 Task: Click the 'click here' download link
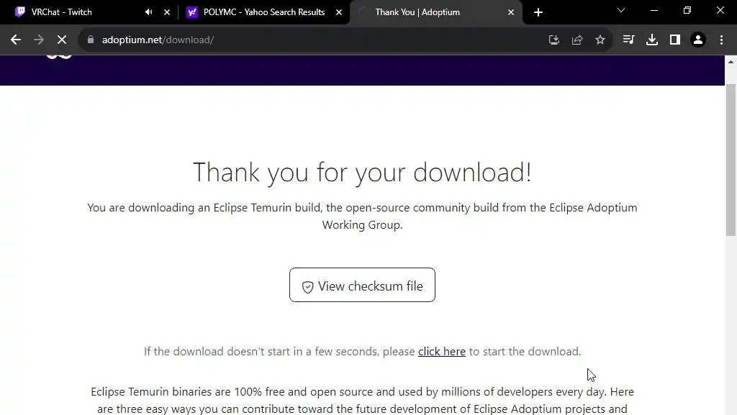pos(442,352)
